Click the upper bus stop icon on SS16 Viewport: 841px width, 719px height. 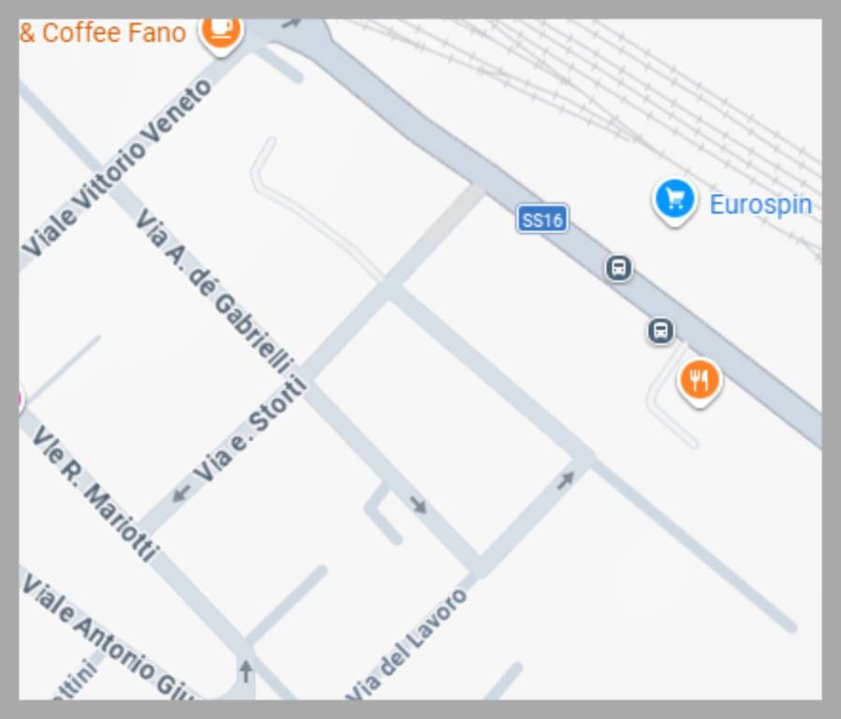pos(618,268)
